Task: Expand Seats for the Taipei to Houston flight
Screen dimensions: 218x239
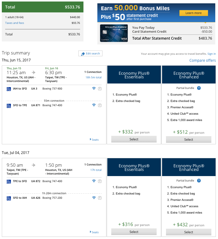Action: [94, 232]
